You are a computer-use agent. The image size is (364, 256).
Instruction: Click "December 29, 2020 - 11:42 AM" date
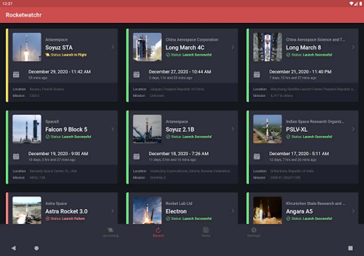(x=59, y=72)
